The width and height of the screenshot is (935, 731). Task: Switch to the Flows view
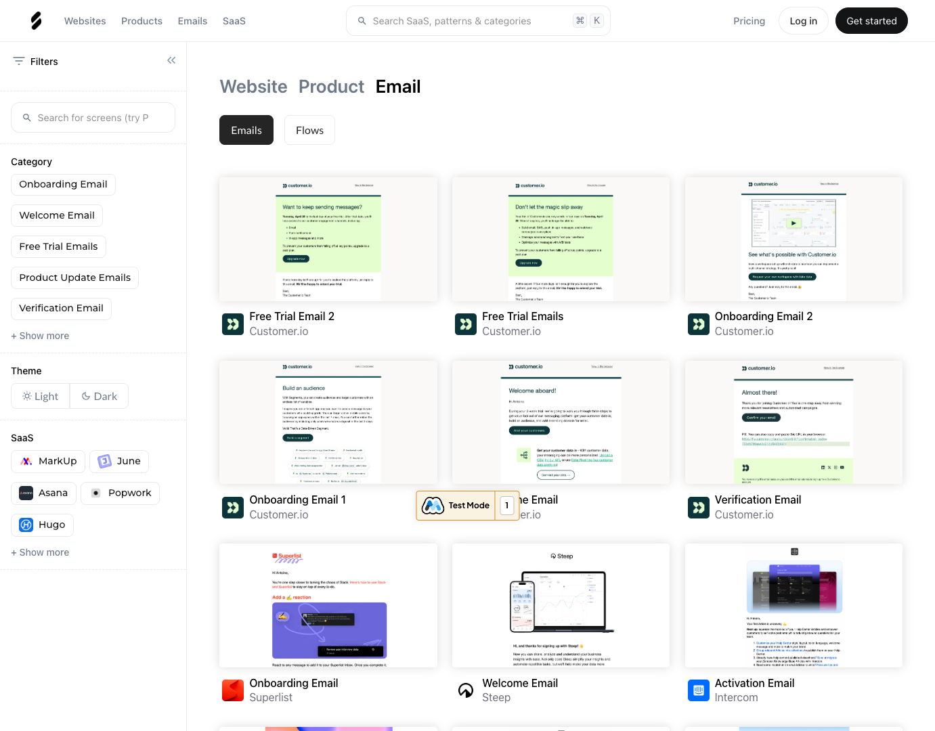click(309, 130)
